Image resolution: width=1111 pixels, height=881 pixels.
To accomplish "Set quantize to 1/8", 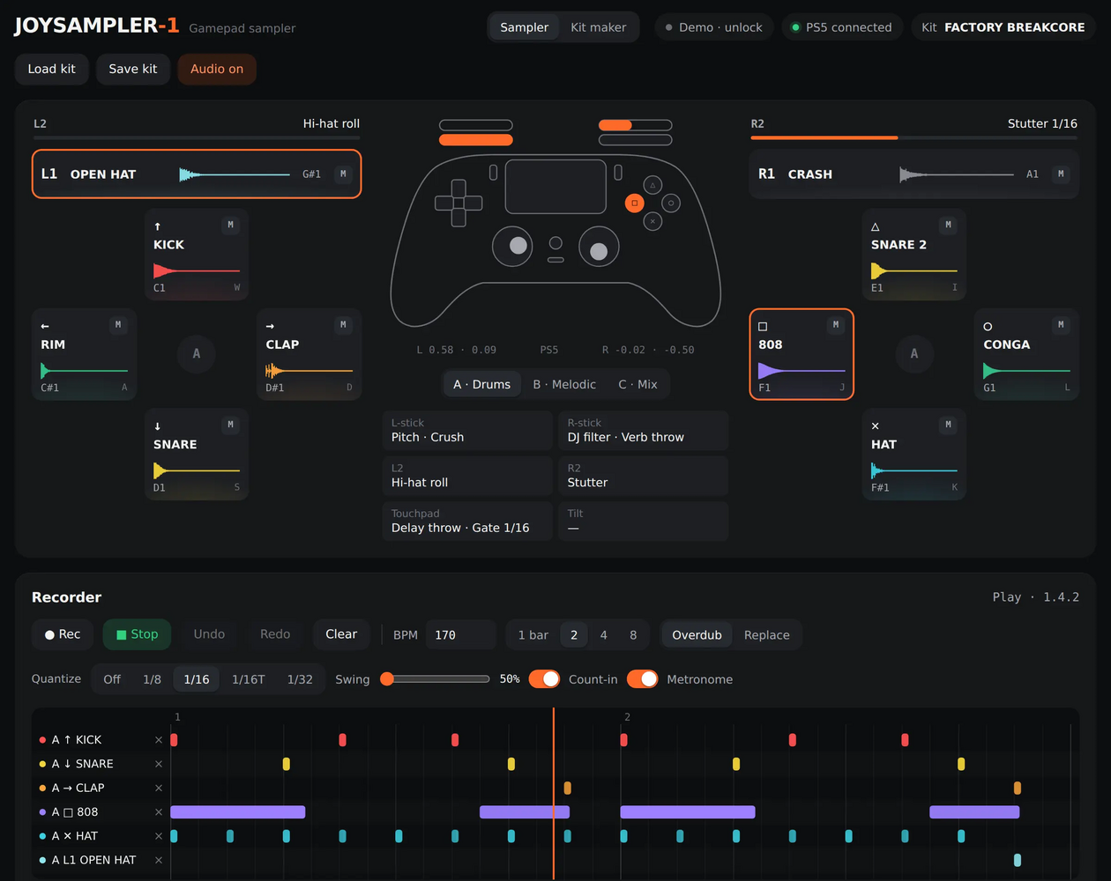I will [x=152, y=679].
